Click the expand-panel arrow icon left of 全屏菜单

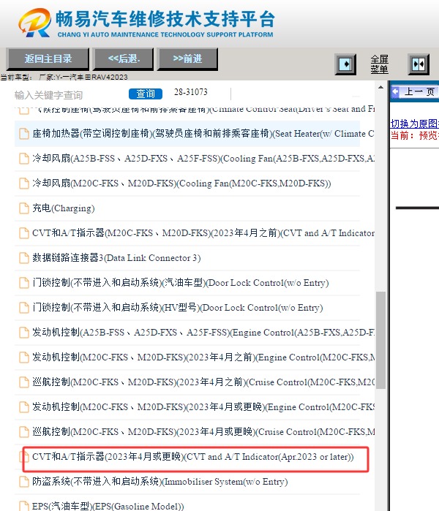pos(346,64)
